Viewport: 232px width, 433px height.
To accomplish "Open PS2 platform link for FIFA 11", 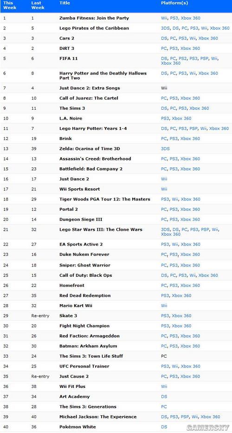I will click(183, 59).
